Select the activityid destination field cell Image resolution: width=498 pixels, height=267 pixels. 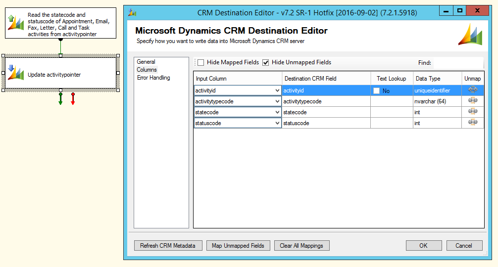tap(326, 90)
